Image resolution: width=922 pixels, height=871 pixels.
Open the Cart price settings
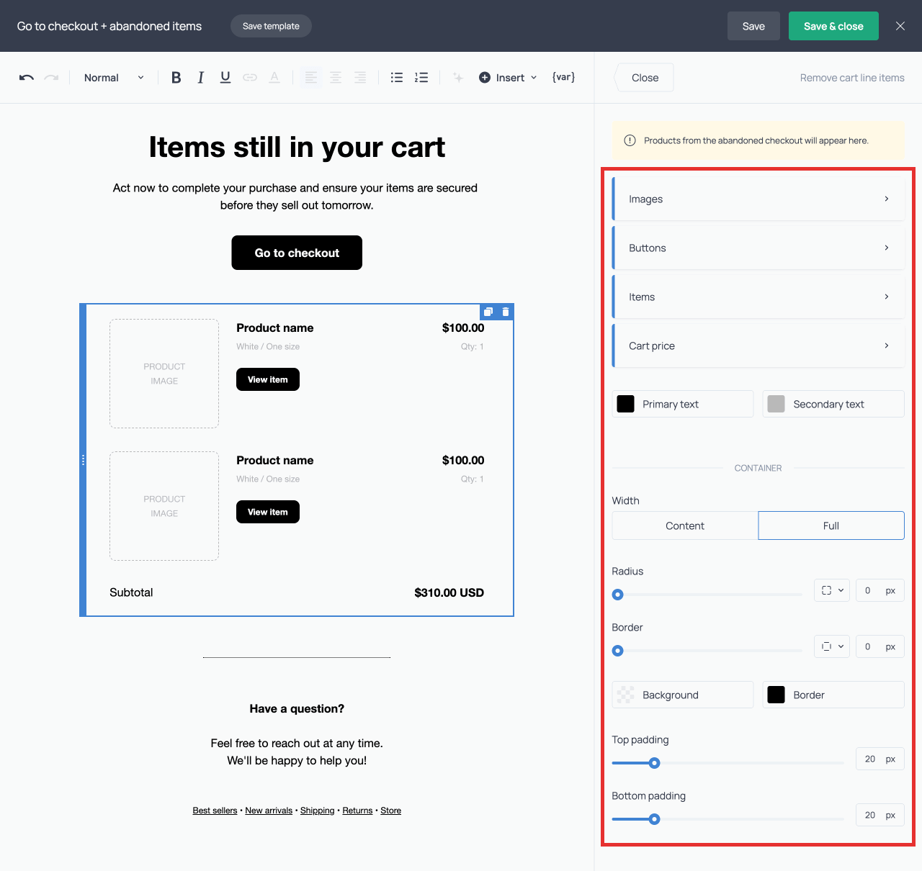758,346
